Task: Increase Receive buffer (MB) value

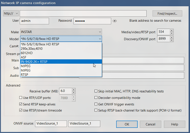Action: 74,90
